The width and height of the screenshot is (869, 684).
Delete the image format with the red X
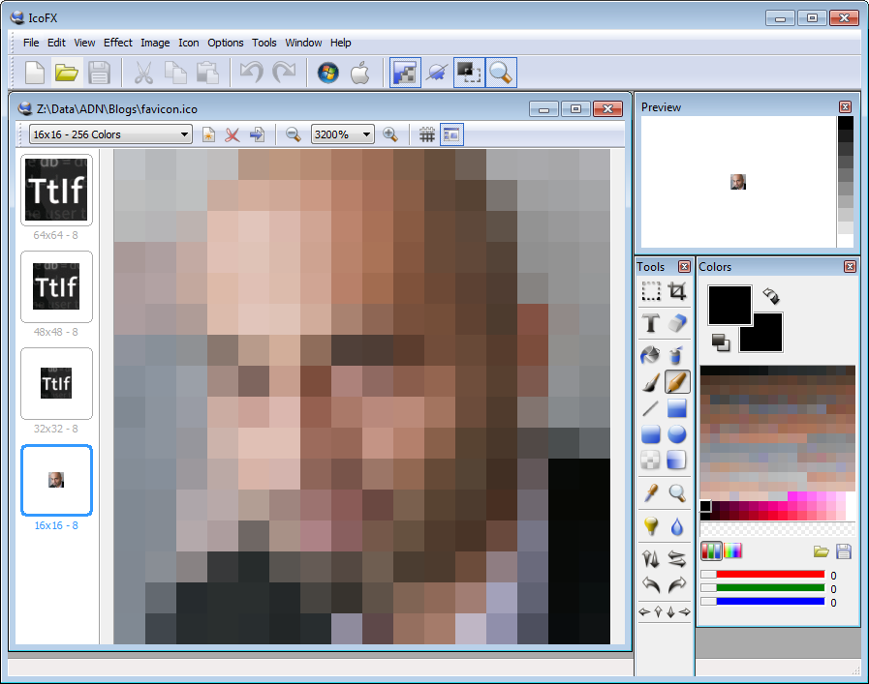coord(233,134)
